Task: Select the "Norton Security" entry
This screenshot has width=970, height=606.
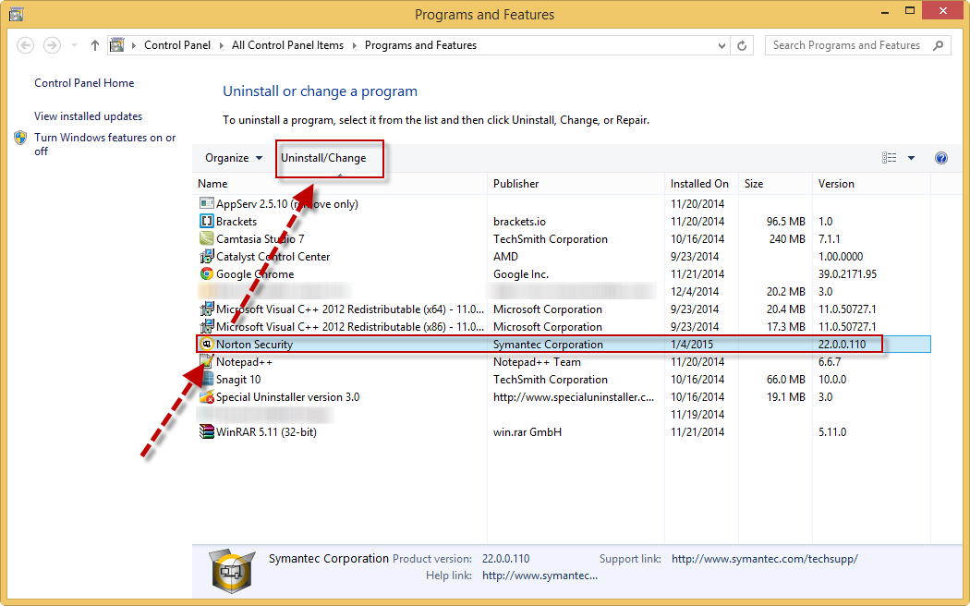Action: tap(254, 345)
